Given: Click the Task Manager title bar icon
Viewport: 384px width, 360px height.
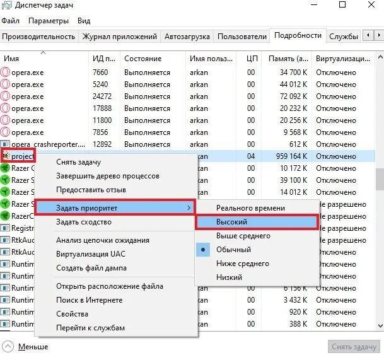Looking at the screenshot, I should (6, 5).
